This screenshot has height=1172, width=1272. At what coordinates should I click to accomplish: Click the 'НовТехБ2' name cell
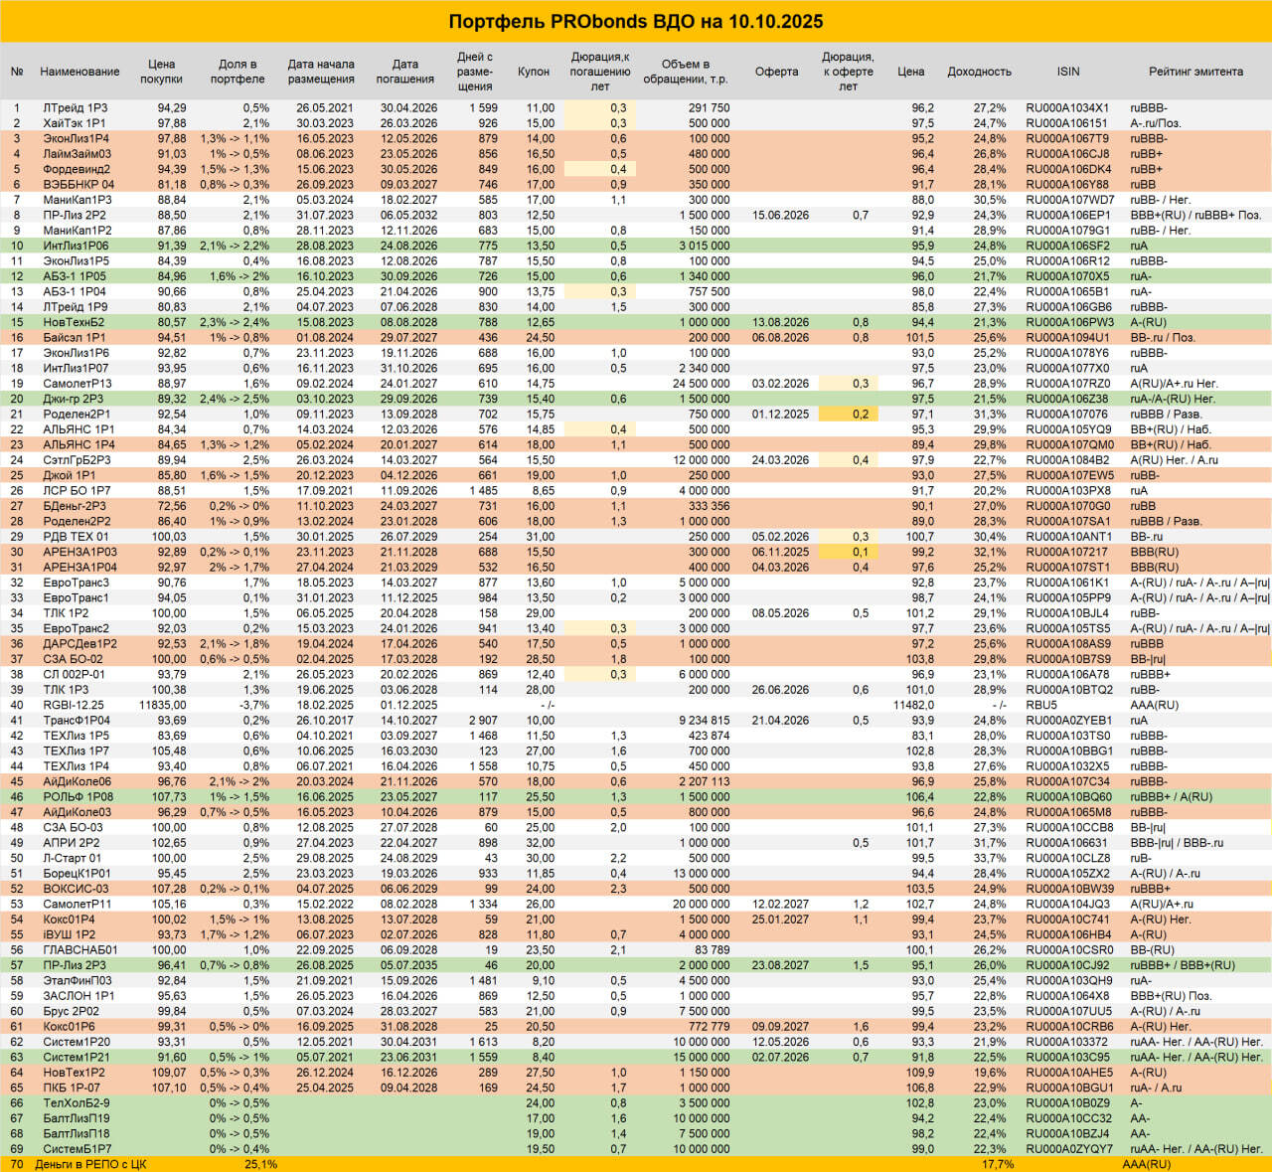pos(73,322)
